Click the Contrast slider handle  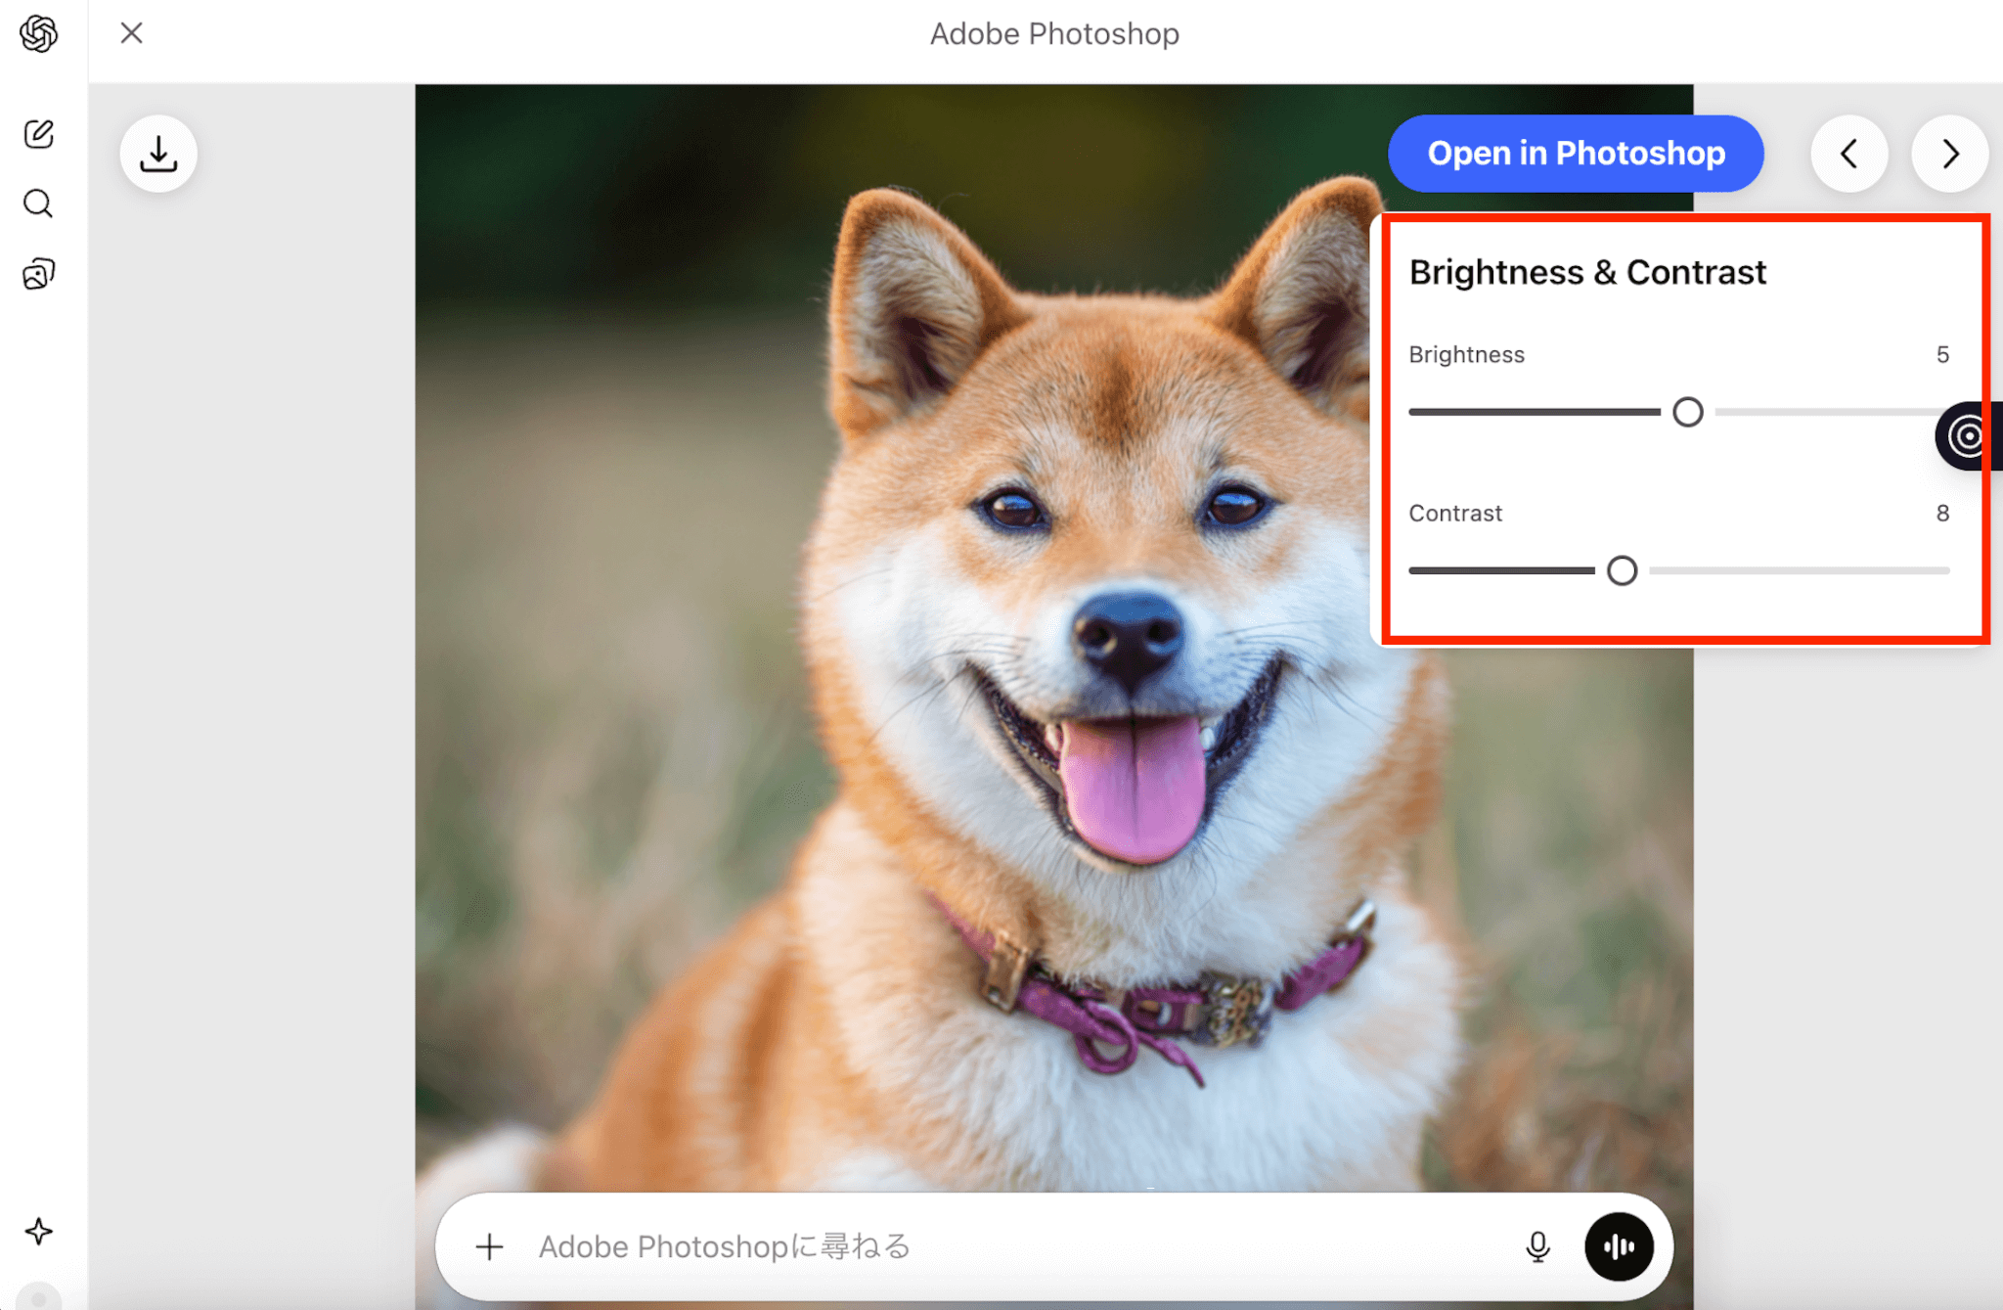(x=1622, y=570)
